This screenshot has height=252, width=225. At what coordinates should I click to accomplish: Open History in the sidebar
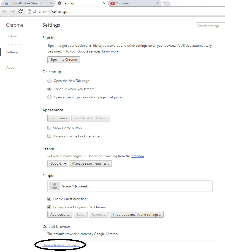(12, 36)
